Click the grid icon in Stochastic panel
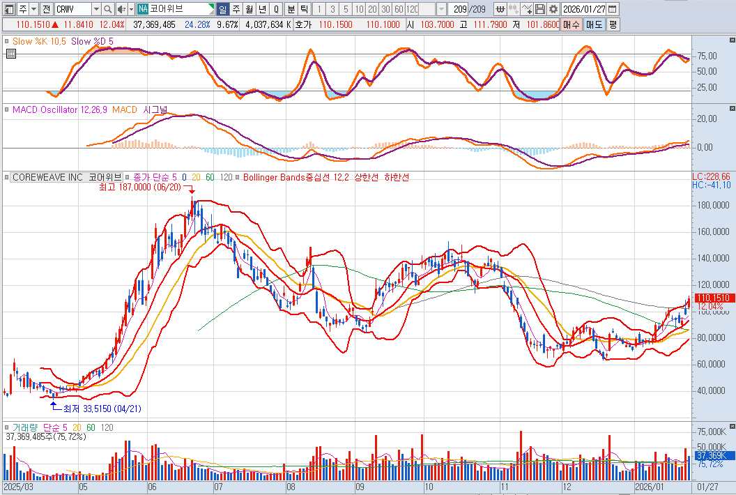The width and height of the screenshot is (736, 495). [11, 52]
